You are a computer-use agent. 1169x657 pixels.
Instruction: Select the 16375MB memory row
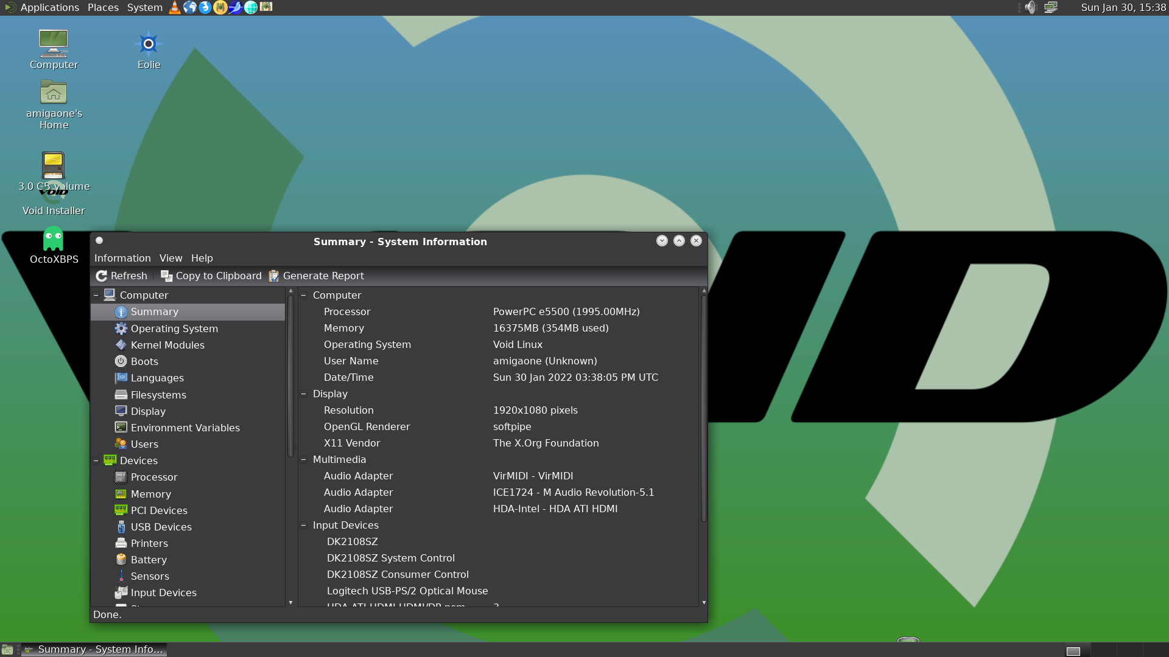pyautogui.click(x=498, y=328)
